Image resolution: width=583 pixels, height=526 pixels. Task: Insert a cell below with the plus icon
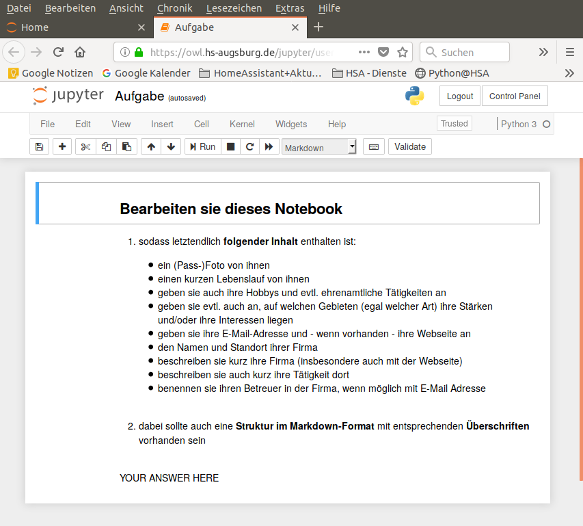click(x=62, y=146)
